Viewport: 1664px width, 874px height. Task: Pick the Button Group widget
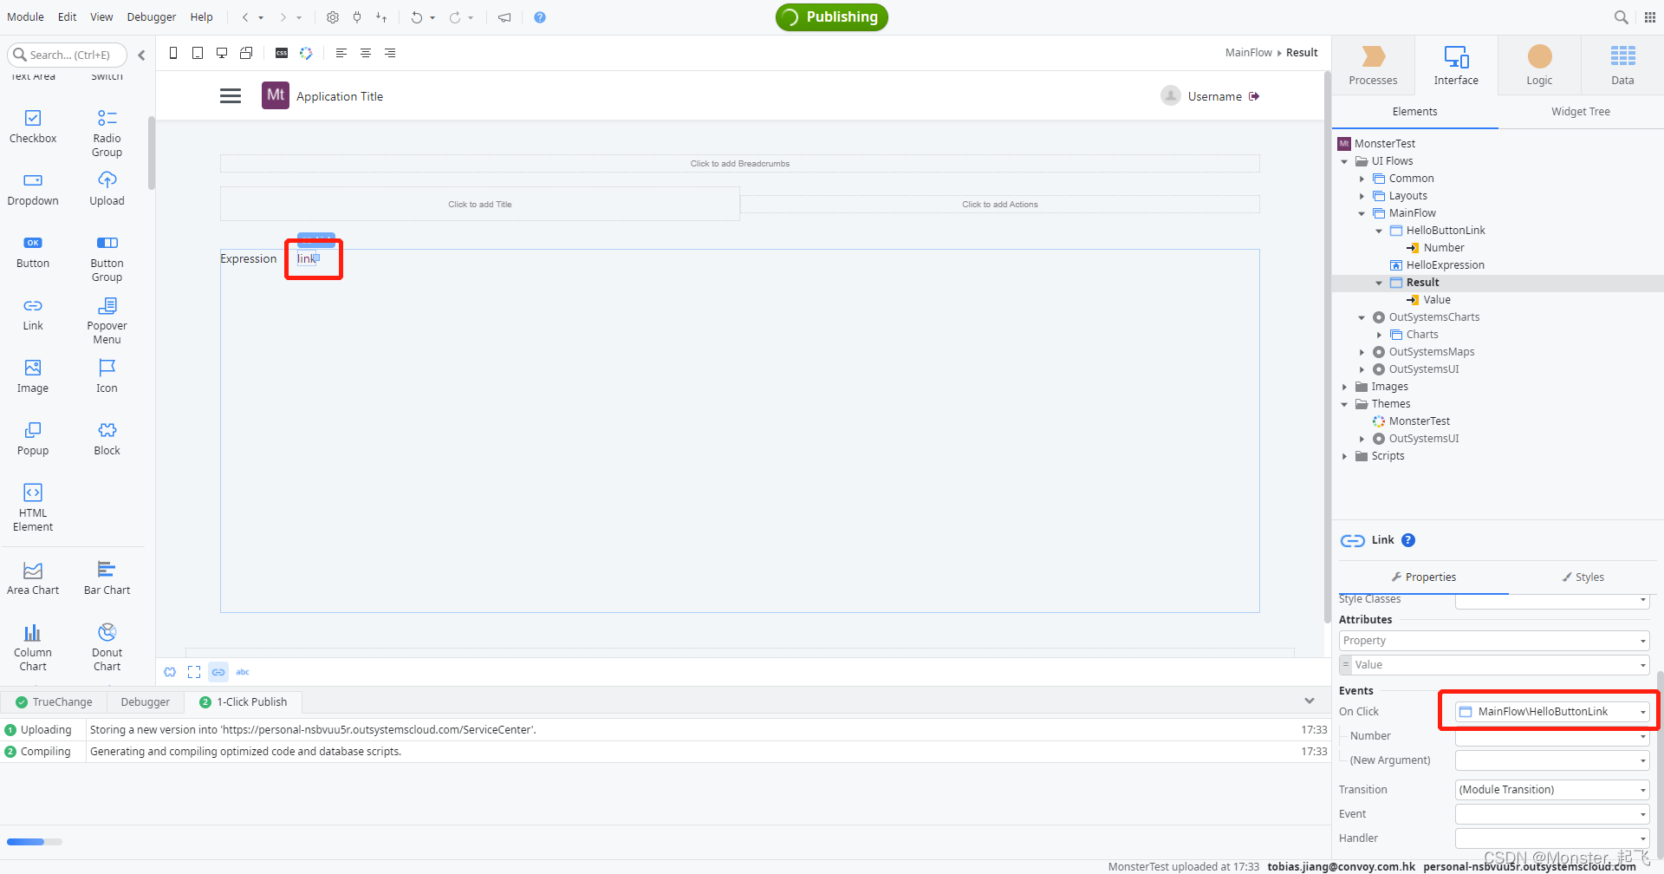(107, 258)
